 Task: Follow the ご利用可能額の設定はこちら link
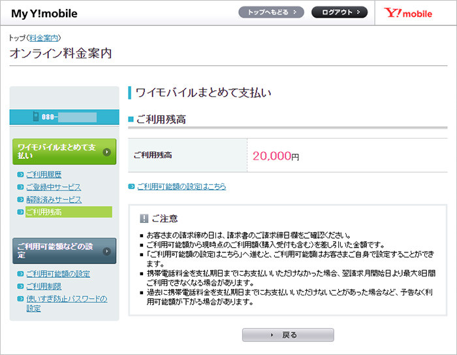point(181,186)
